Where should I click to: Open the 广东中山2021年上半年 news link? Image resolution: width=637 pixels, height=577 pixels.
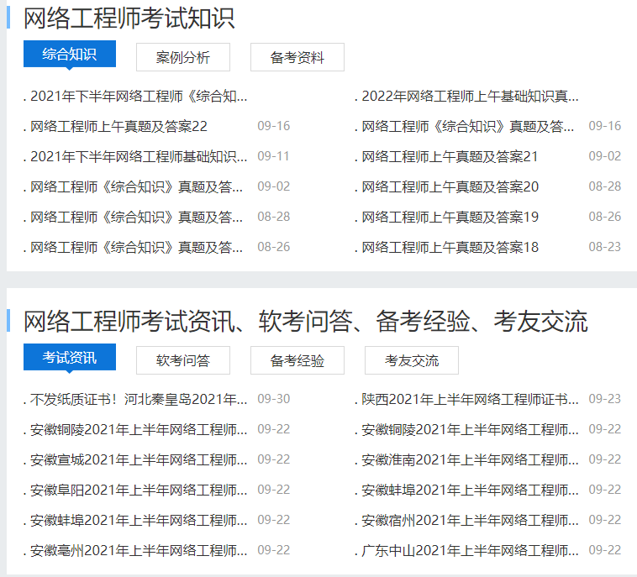coord(470,550)
